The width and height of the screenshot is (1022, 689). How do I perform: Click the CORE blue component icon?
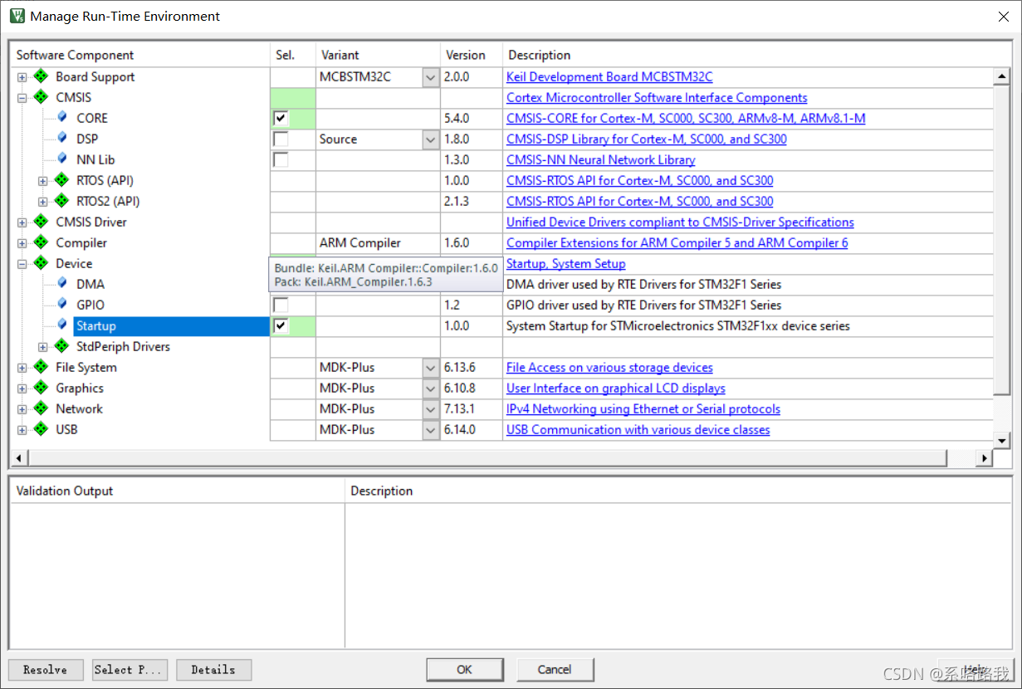tap(62, 117)
